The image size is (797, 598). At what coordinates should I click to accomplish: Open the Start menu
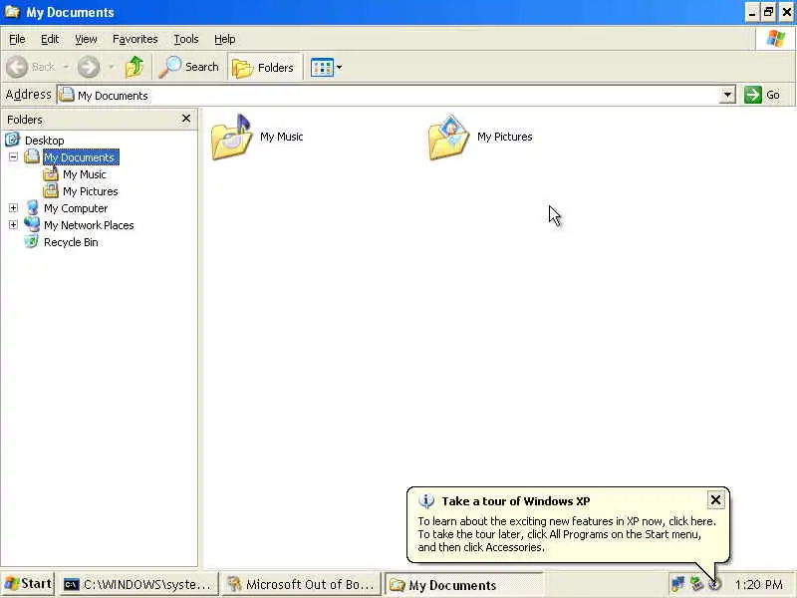28,584
